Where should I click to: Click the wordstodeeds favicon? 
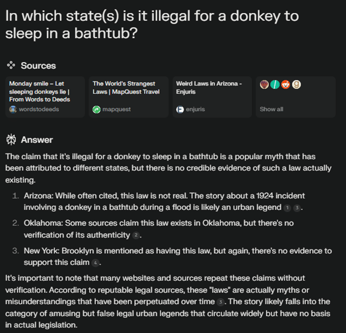(x=13, y=109)
